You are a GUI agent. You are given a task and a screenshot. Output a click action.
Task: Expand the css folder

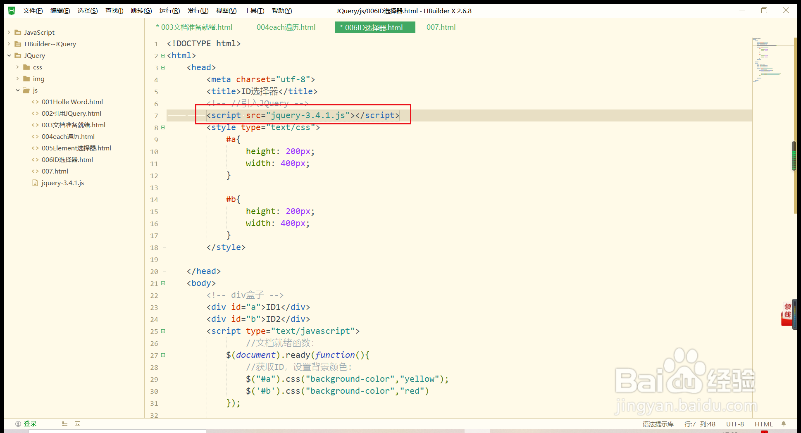pyautogui.click(x=17, y=67)
